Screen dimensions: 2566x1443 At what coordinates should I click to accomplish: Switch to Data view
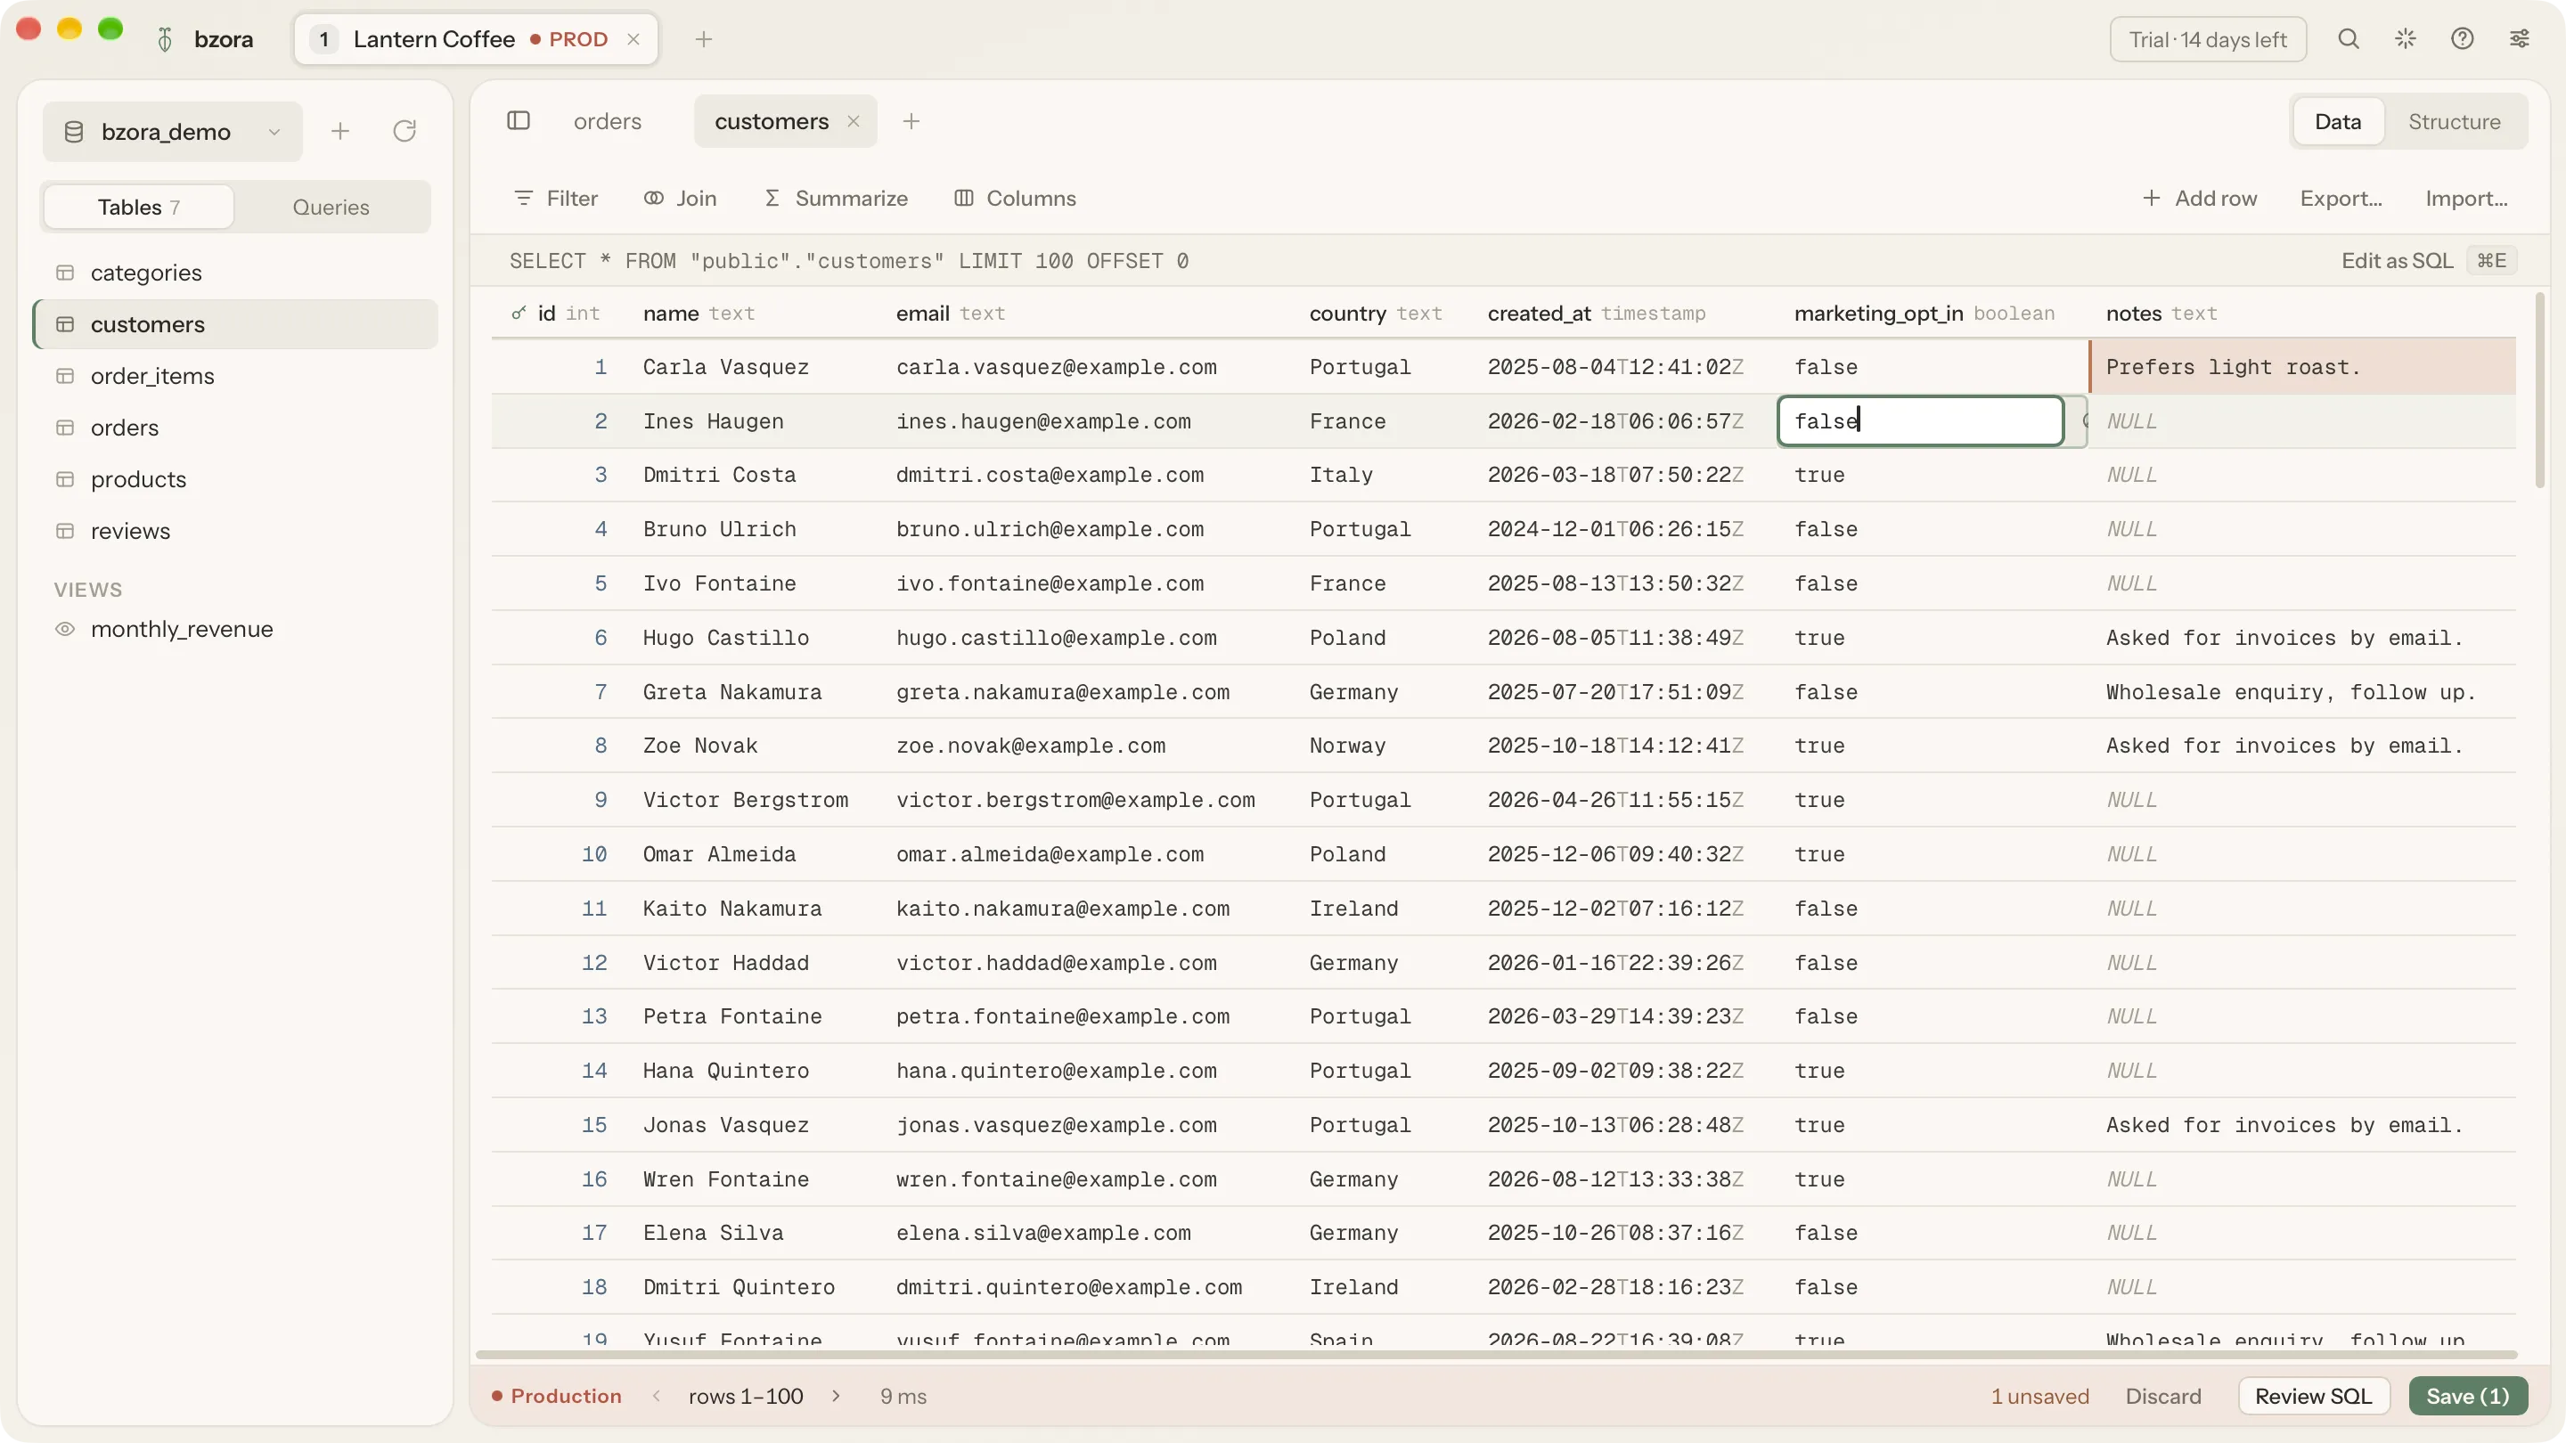[x=2337, y=121]
